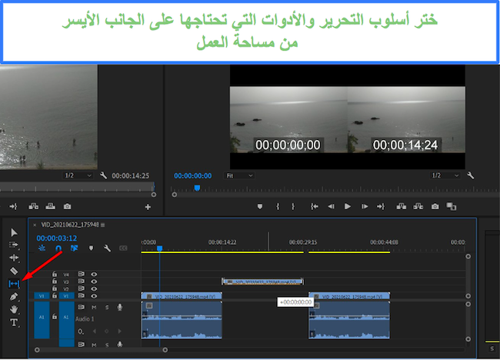The image size is (500, 360).
Task: Toggle nest sequence insert mode
Action: (42, 248)
